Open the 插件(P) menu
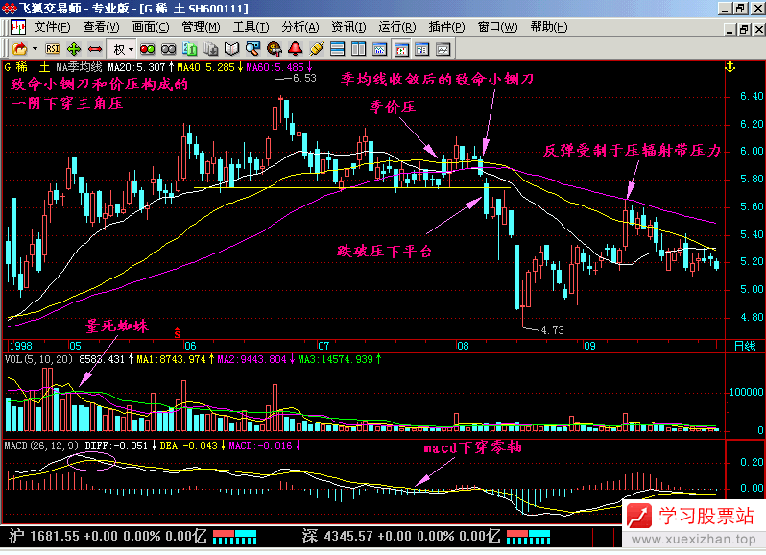This screenshot has height=555, width=766. (x=446, y=27)
